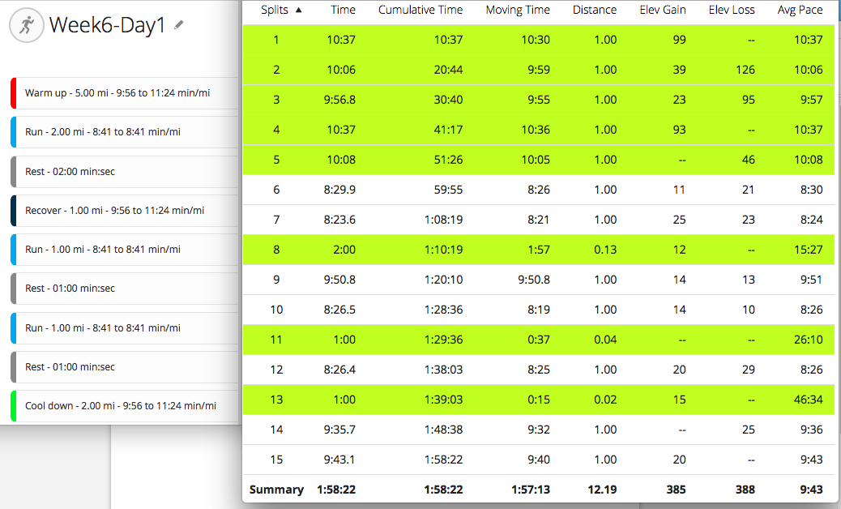Screen dimensions: 841x509
Task: Click the red Warm up color bar
Action: coord(14,93)
